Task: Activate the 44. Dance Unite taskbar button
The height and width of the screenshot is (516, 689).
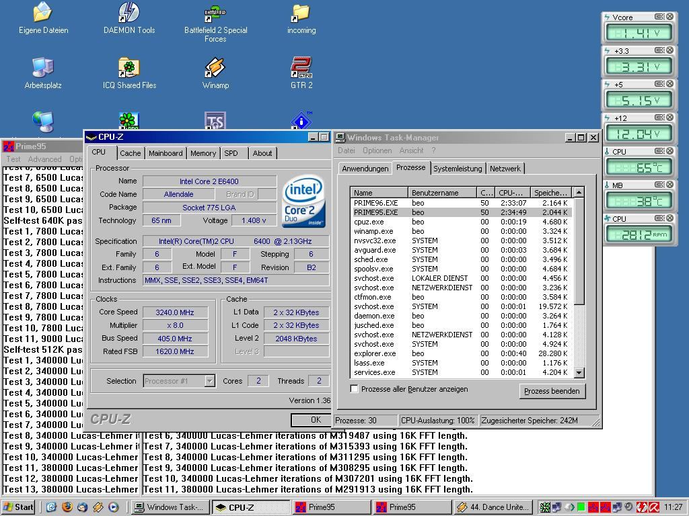Action: [494, 507]
